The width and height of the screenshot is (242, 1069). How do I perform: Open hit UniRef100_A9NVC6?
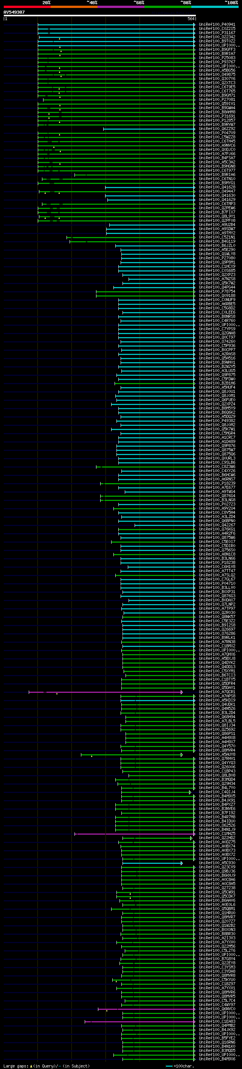click(217, 146)
